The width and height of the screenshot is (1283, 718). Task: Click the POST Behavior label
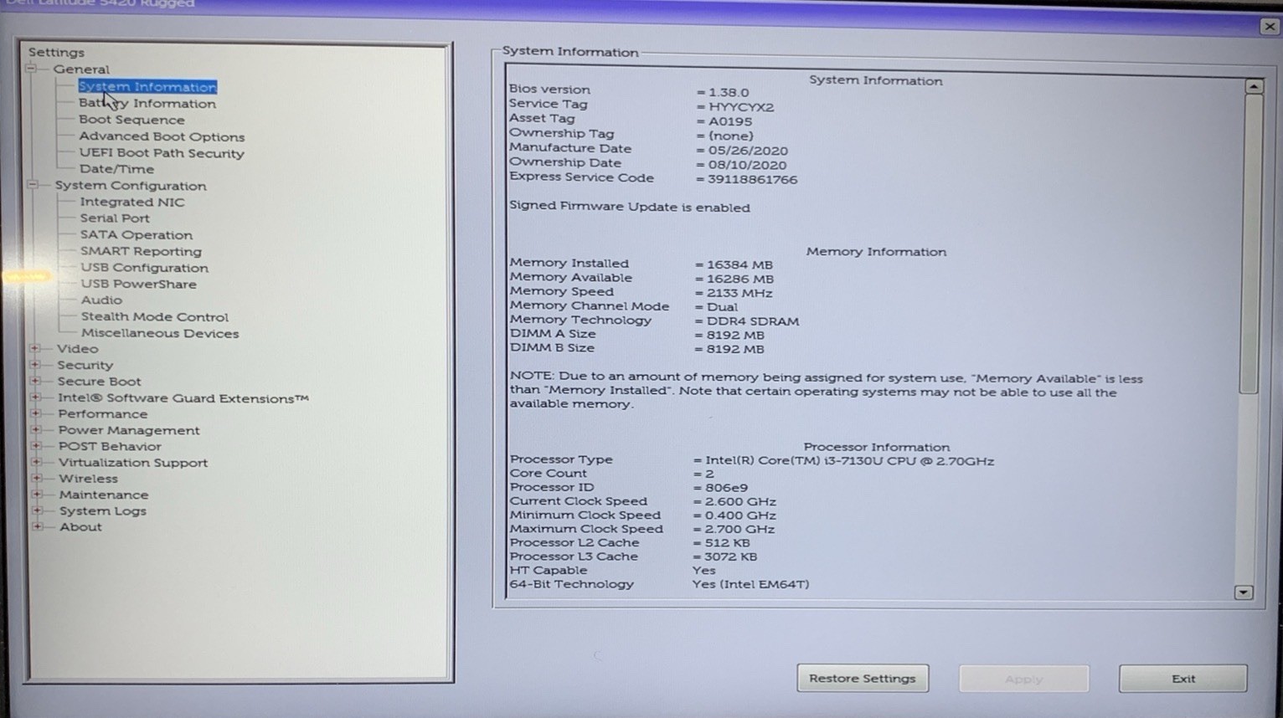tap(110, 446)
